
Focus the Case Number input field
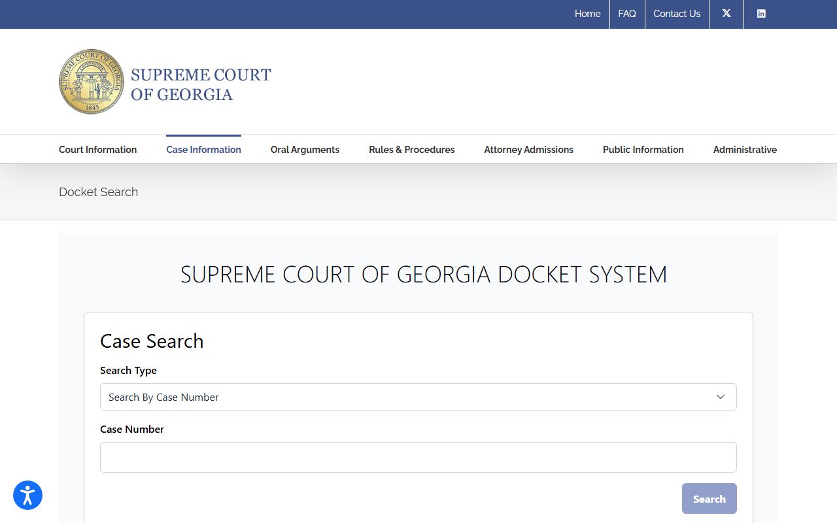tap(418, 457)
